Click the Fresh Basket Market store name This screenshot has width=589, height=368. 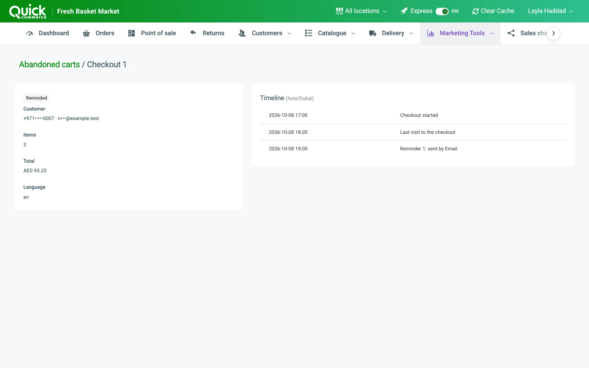88,11
